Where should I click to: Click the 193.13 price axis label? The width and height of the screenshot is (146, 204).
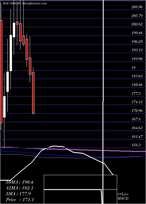pyautogui.click(x=137, y=50)
